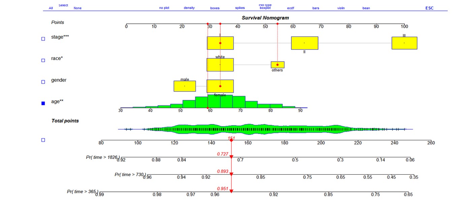Image resolution: width=475 pixels, height=202 pixels.
Task: Choose the 'bars' plot type
Action: tap(316, 8)
